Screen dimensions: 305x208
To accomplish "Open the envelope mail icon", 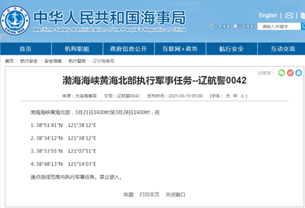I will click(x=289, y=15).
